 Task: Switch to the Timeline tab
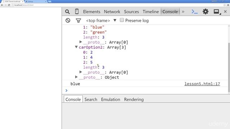tap(151, 12)
